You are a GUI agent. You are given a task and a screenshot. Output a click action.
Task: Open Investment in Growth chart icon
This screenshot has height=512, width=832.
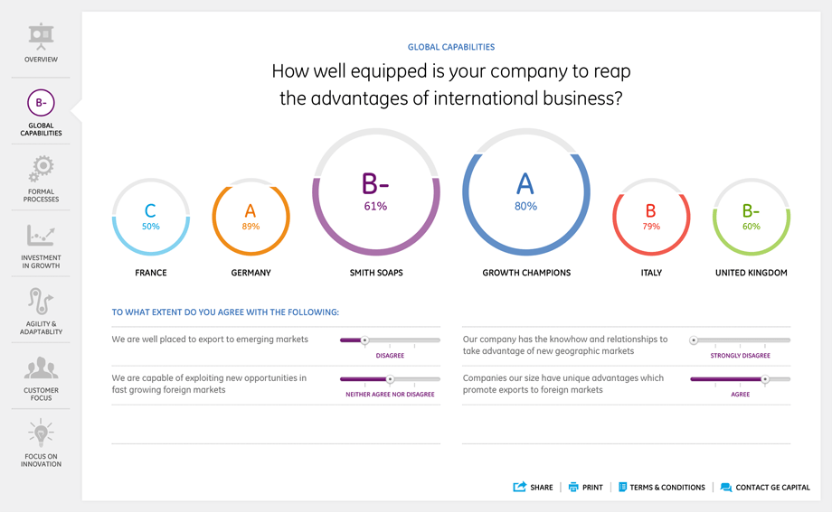(41, 236)
